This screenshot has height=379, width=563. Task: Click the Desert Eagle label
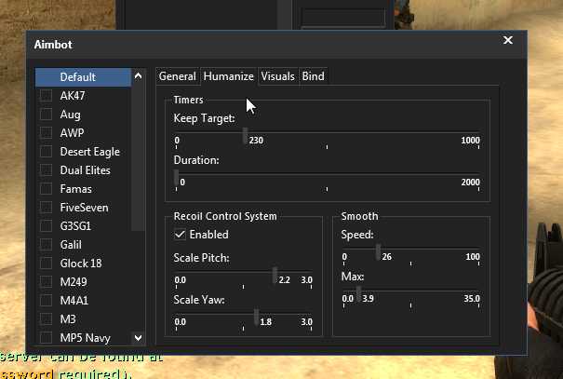click(x=90, y=152)
